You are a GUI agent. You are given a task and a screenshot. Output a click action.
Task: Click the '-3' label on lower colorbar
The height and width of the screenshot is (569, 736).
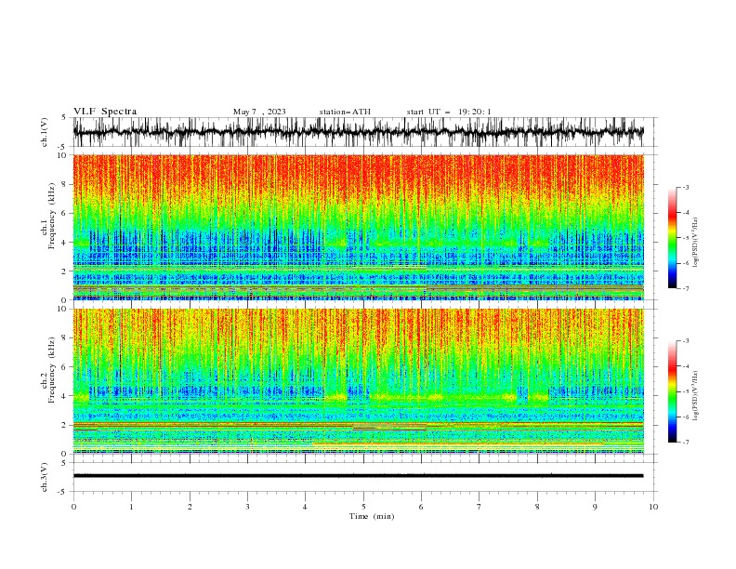pos(686,341)
